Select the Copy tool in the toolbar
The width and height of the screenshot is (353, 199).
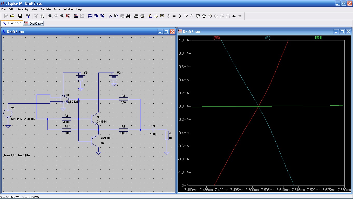tap(116, 16)
